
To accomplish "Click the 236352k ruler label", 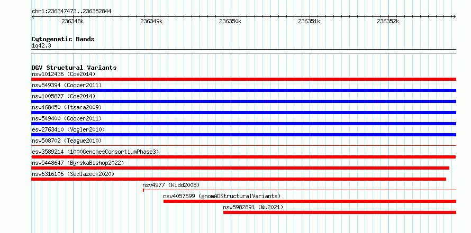I will point(388,21).
